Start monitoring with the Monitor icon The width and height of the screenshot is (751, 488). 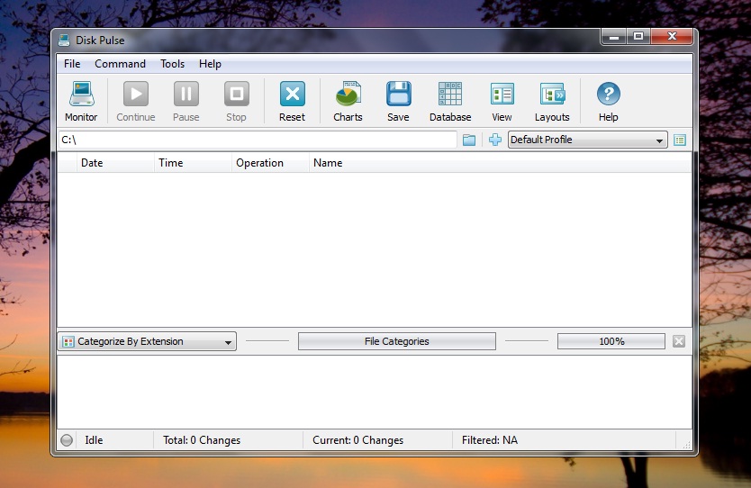coord(81,101)
